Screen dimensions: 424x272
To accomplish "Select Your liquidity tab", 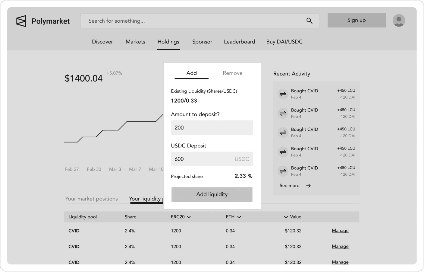I will (x=146, y=199).
